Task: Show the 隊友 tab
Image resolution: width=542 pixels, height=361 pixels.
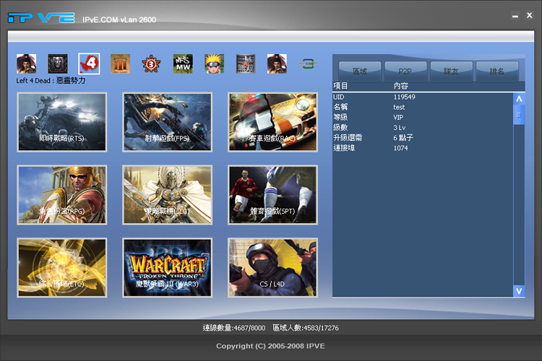Action: point(451,71)
